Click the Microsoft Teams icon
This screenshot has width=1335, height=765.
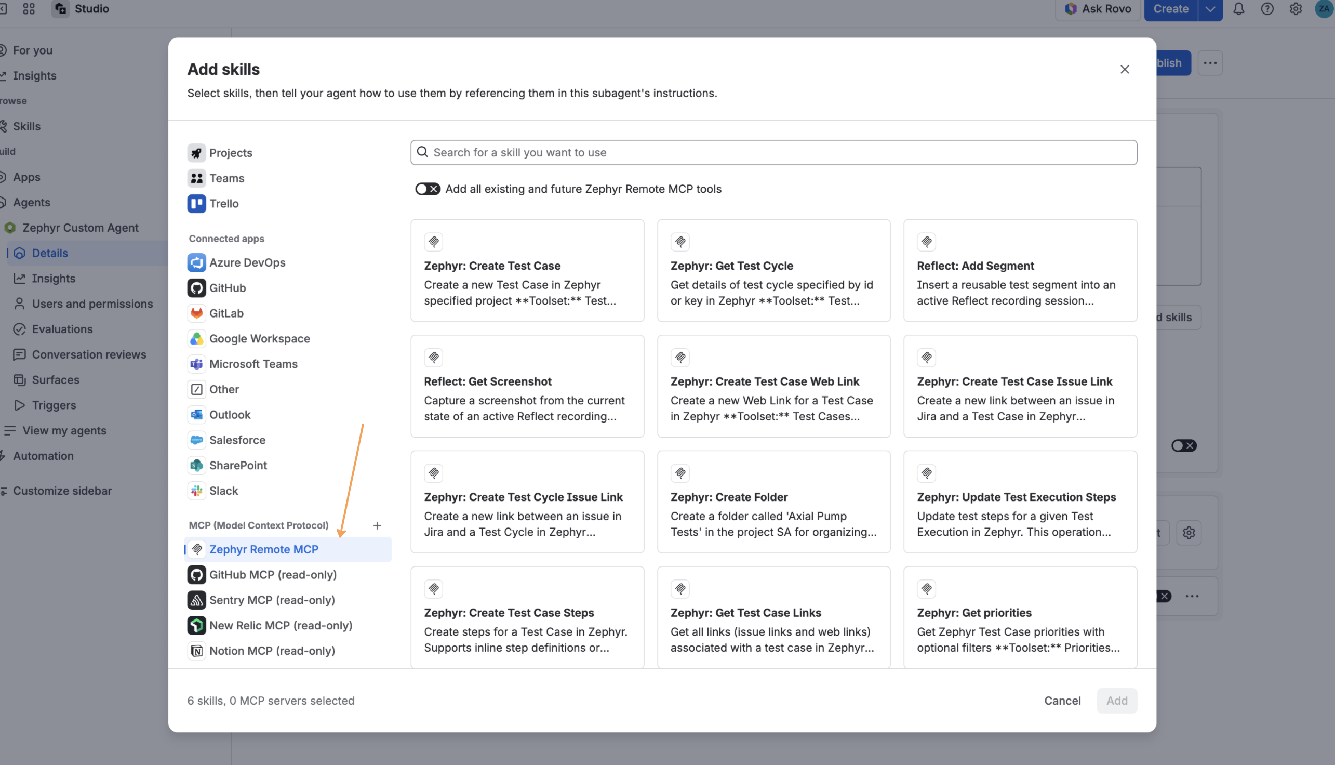point(196,364)
